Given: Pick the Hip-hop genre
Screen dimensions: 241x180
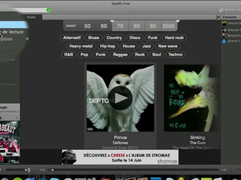Looking at the screenshot, I should click(108, 46).
